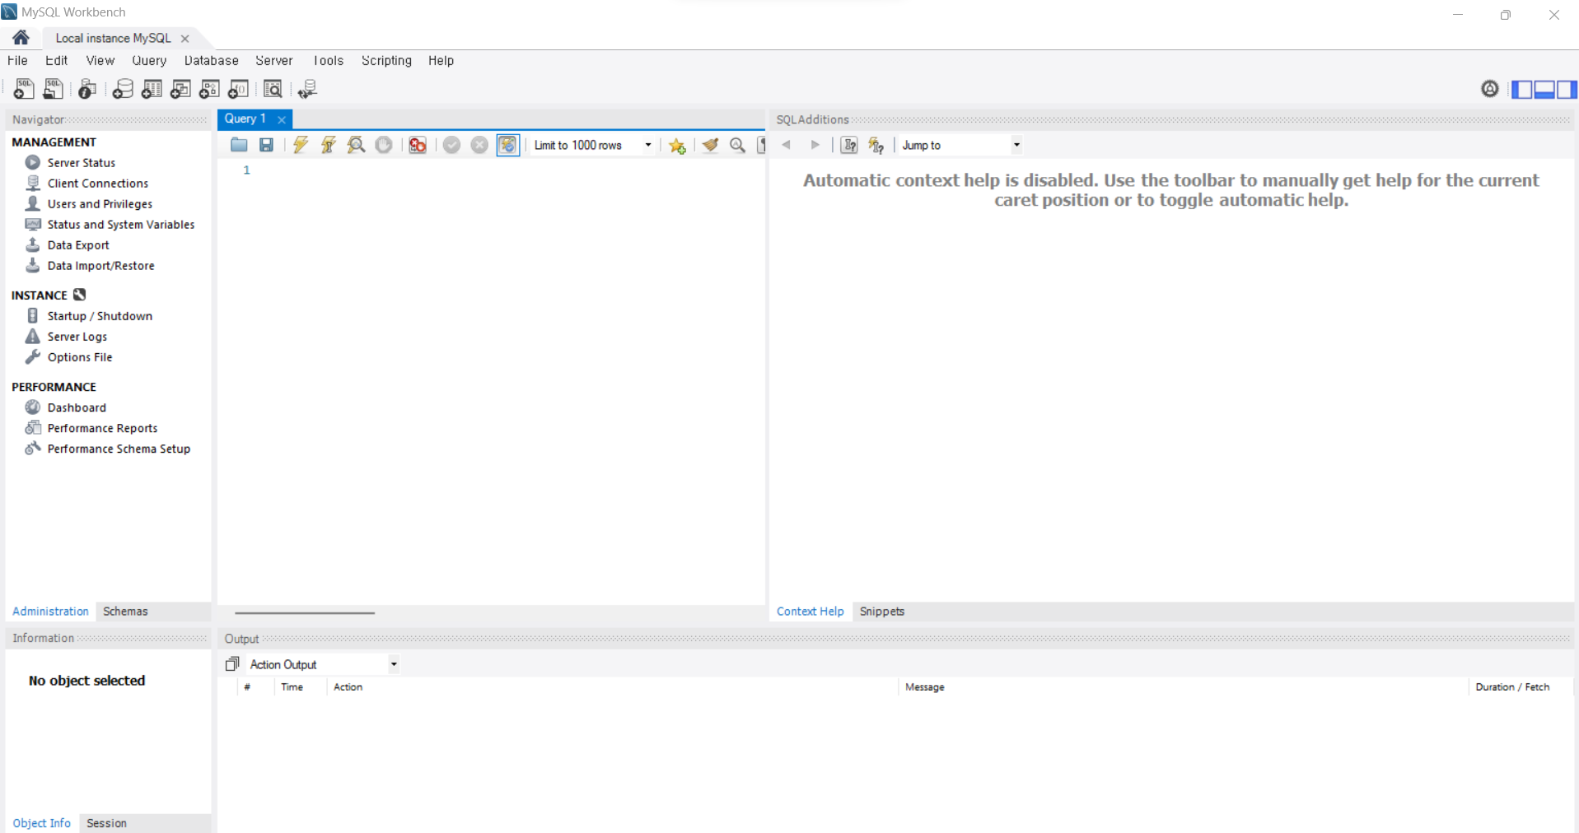
Task: Go forward in context help history
Action: (x=815, y=145)
